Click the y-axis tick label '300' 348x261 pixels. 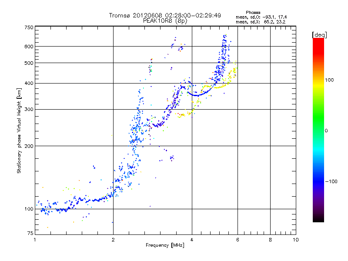point(29,110)
